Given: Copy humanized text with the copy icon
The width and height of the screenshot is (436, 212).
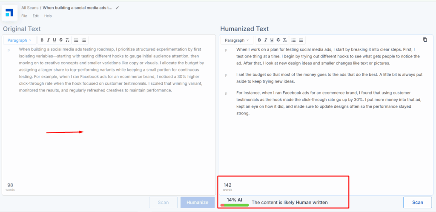Looking at the screenshot, I should coord(425,40).
